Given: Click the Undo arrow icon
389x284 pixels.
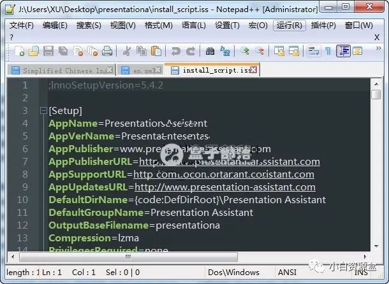Looking at the screenshot, I should 175,51.
